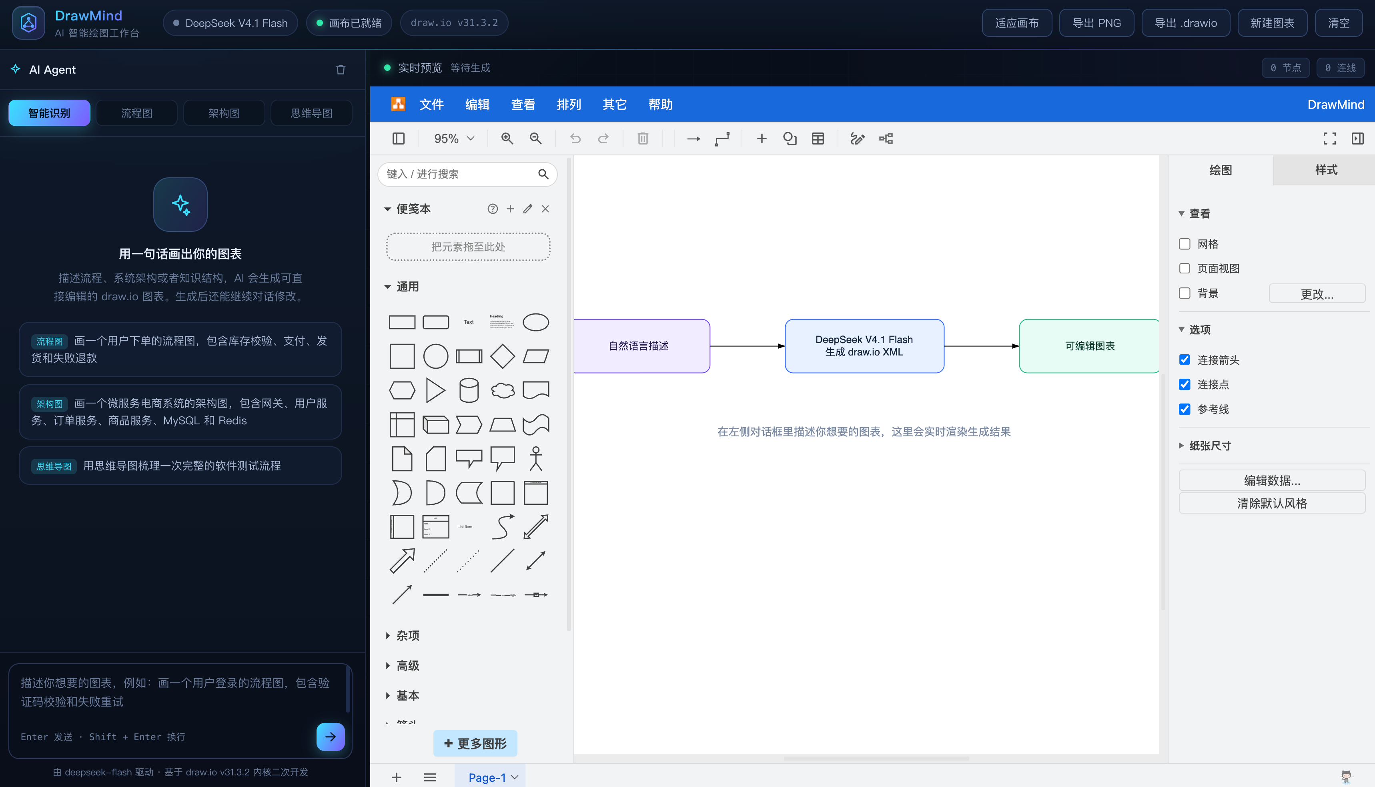Click the table insert icon

point(818,139)
